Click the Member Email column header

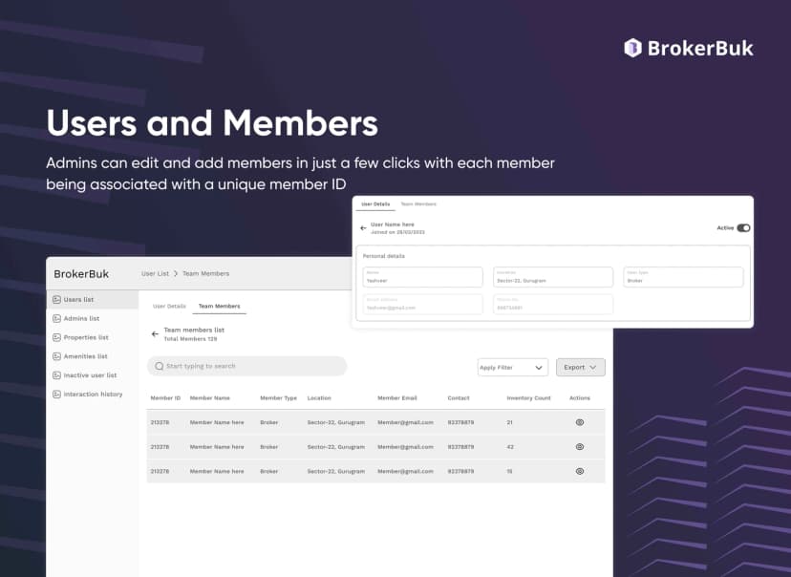point(397,398)
